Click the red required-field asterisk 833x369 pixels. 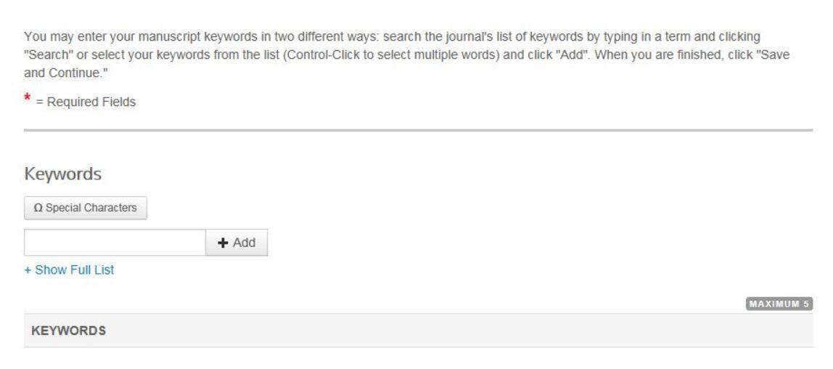pyautogui.click(x=28, y=99)
